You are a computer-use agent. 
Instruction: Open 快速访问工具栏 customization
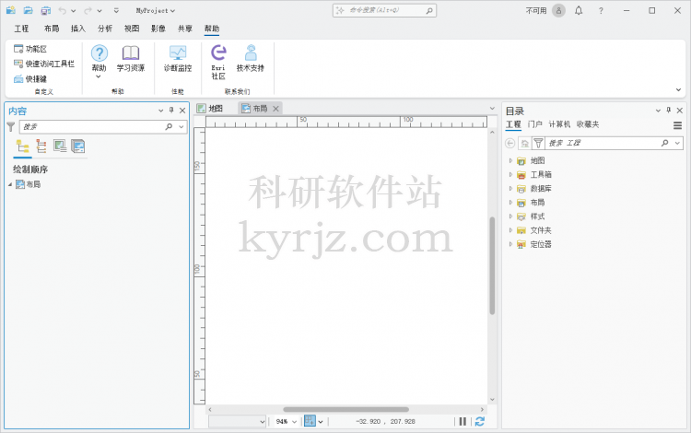(x=43, y=64)
